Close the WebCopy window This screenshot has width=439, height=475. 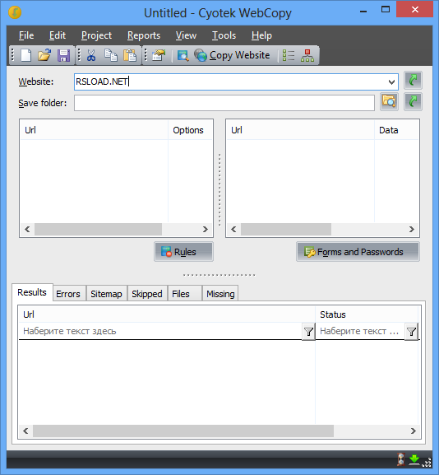point(415,10)
